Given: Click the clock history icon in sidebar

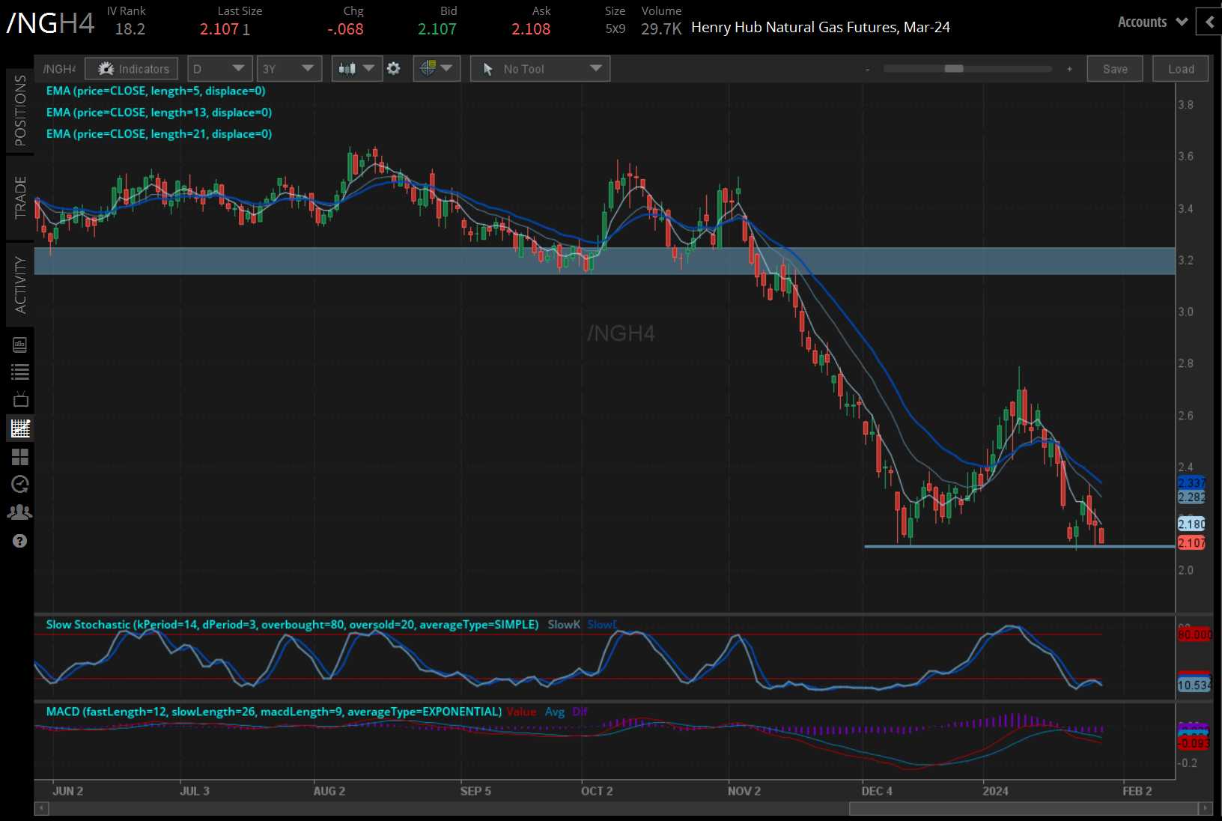Looking at the screenshot, I should 20,485.
